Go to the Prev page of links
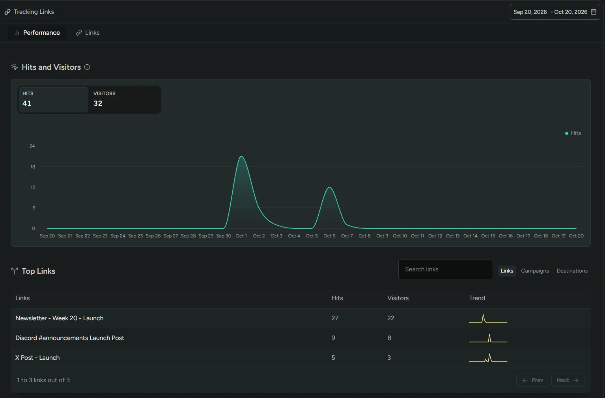Image resolution: width=605 pixels, height=398 pixels. [x=532, y=380]
